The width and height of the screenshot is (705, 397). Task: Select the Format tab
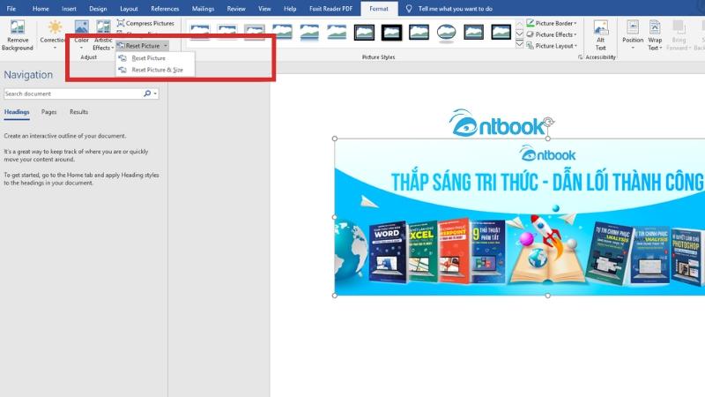point(379,9)
